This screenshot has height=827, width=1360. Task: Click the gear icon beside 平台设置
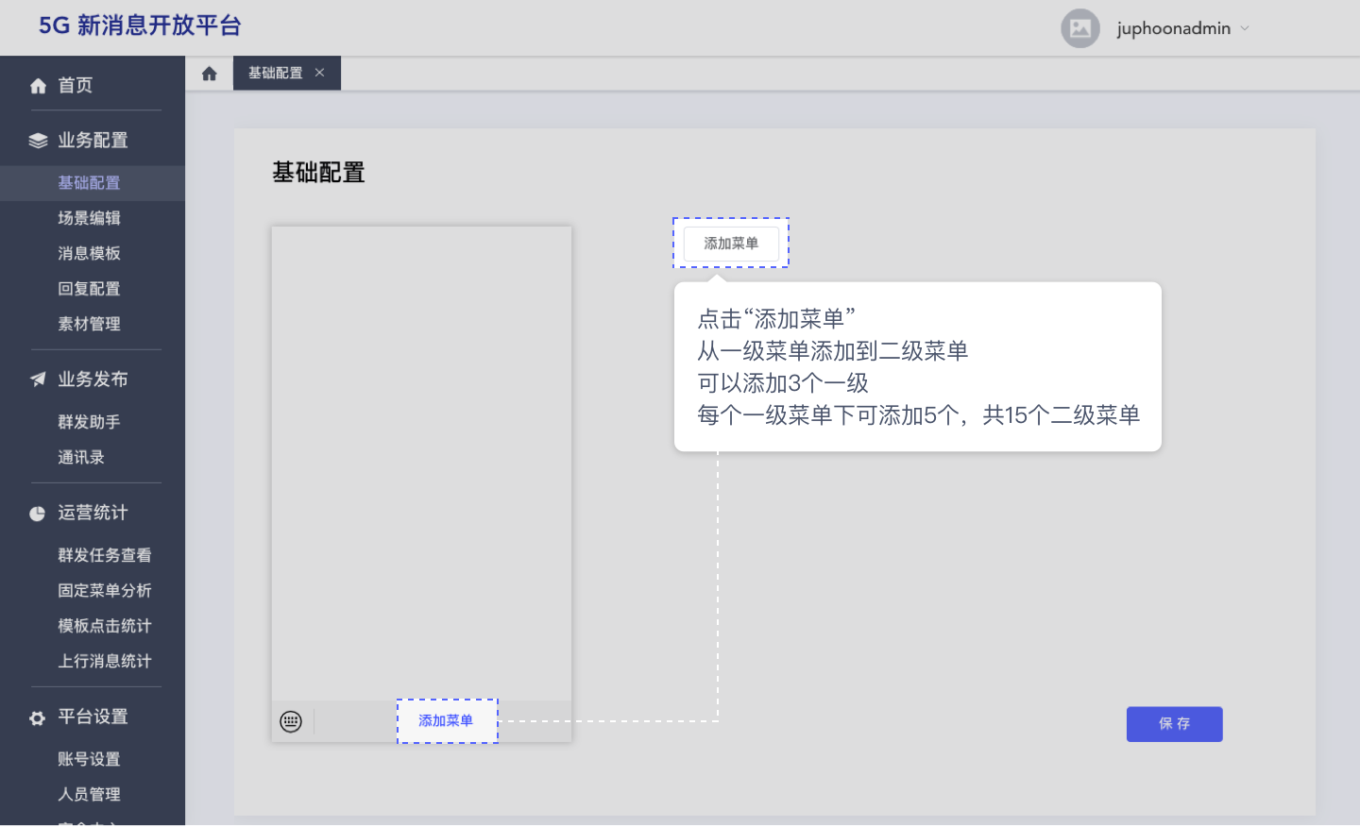38,717
